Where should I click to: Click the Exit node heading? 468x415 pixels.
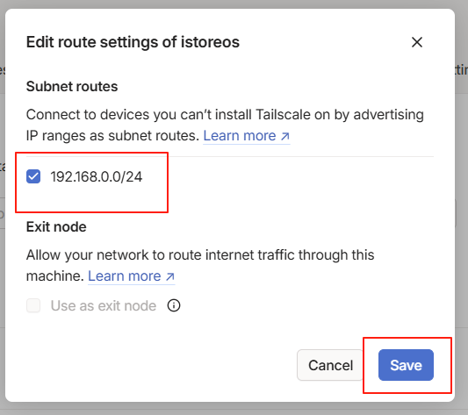click(56, 227)
